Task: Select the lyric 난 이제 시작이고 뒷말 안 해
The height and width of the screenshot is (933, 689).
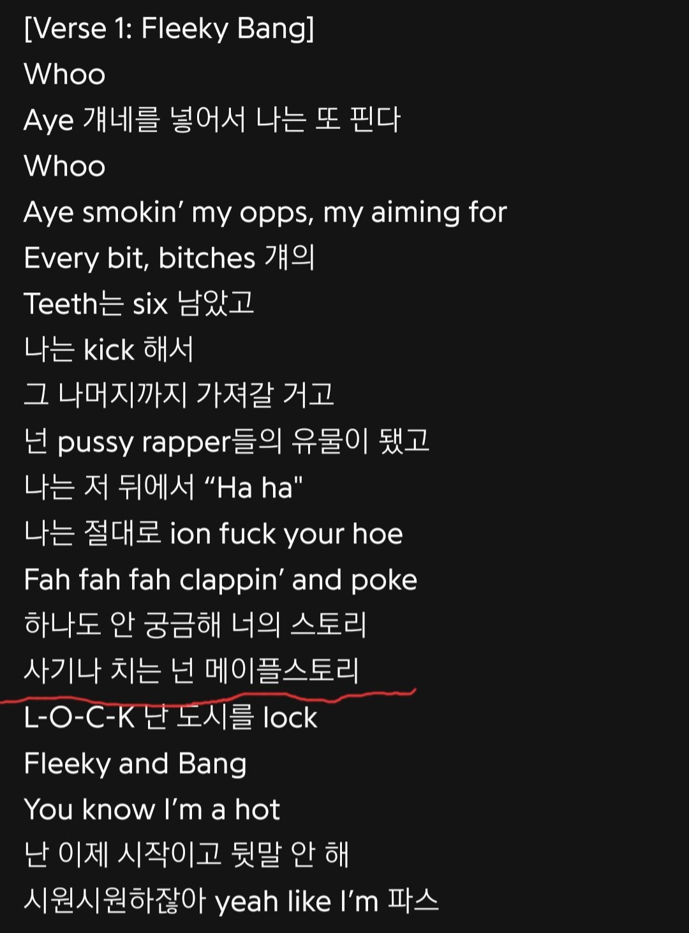Action: coord(186,855)
